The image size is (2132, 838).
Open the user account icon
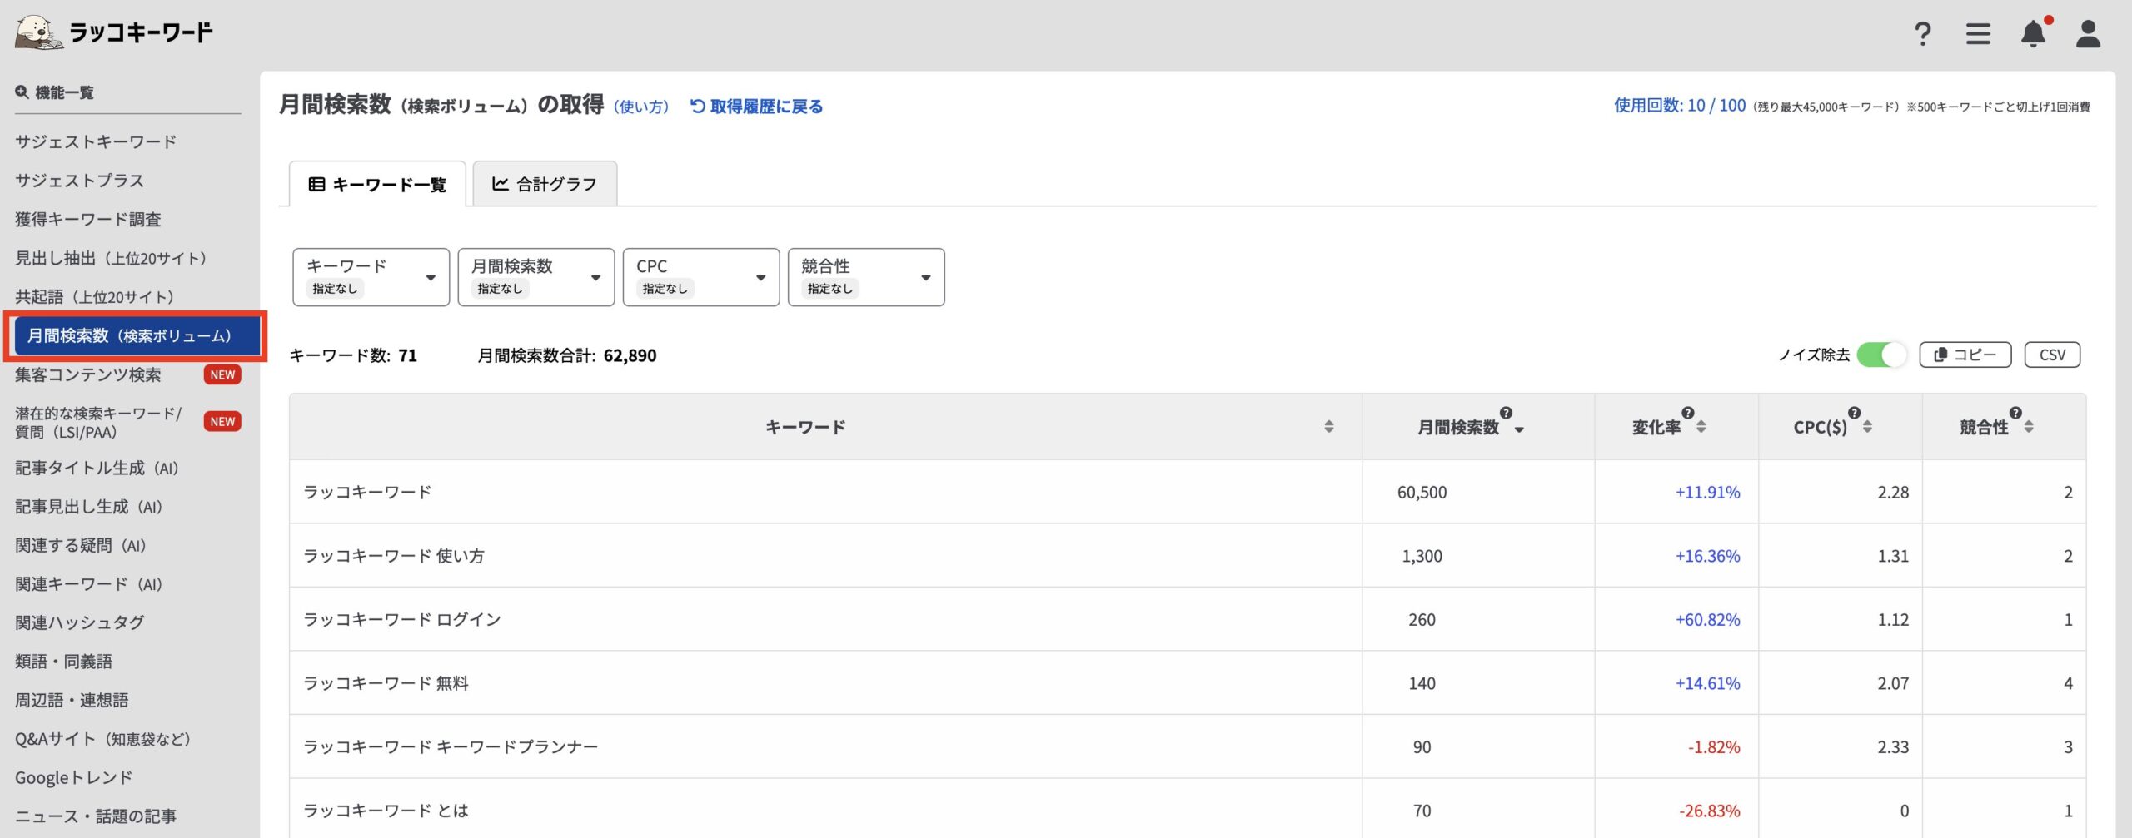point(2088,34)
